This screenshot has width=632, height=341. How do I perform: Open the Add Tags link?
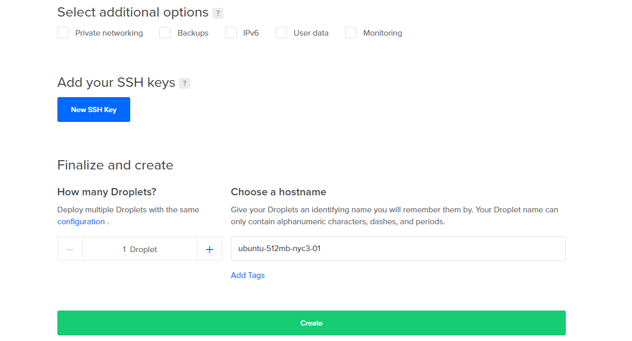[248, 275]
